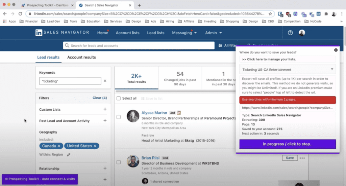Click the search URL field in the popup
This screenshot has width=346, height=186.
pyautogui.click(x=288, y=108)
